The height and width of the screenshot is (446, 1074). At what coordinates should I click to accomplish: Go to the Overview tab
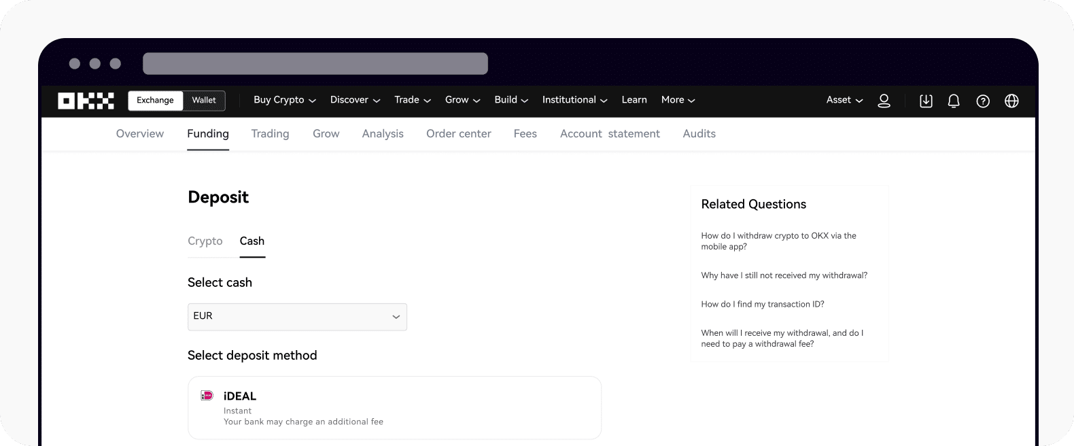point(140,134)
